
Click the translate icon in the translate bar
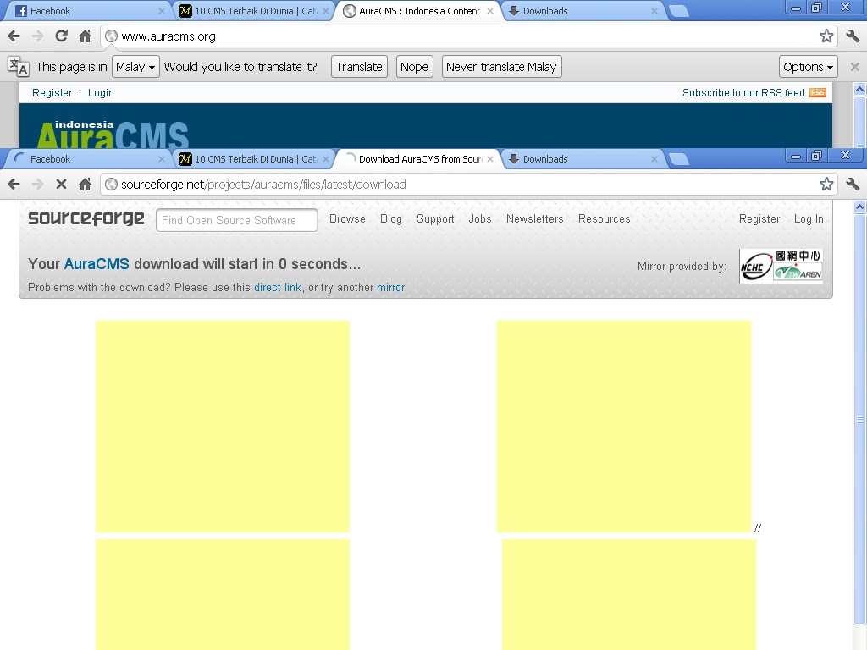point(19,66)
